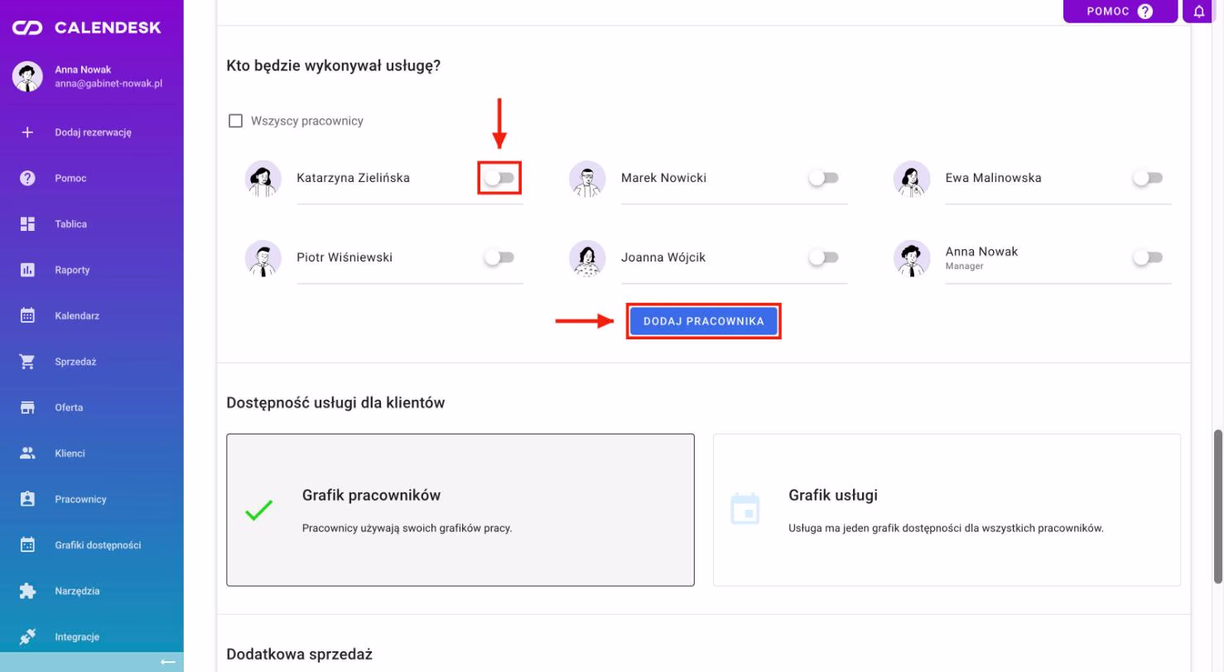The width and height of the screenshot is (1224, 672).
Task: Open the Klienci people icon
Action: (27, 454)
